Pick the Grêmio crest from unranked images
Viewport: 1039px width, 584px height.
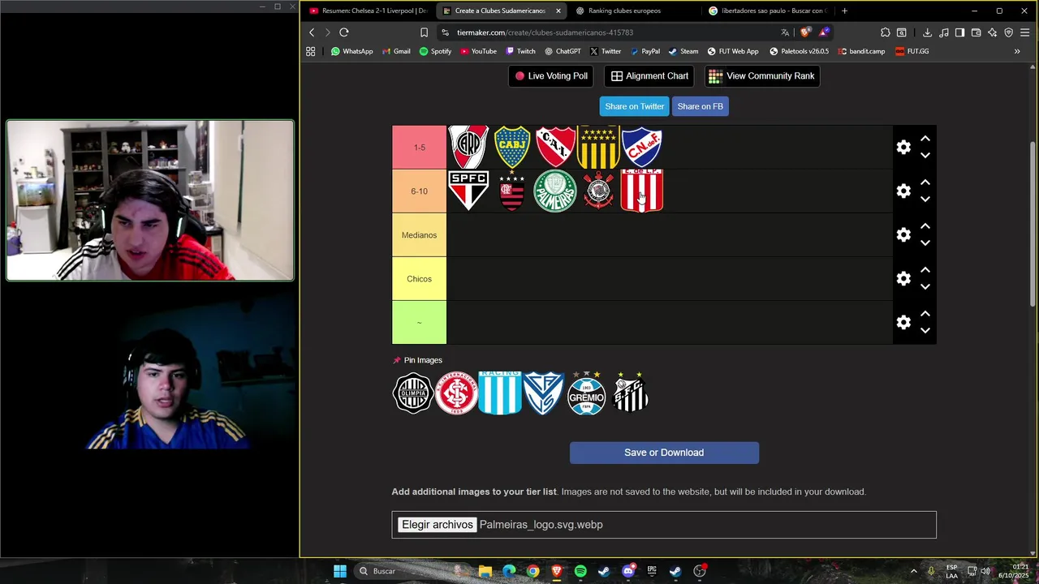pos(586,393)
